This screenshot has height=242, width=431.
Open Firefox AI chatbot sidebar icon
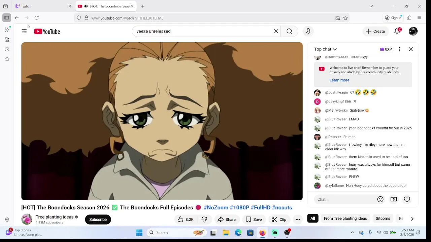tap(7, 30)
